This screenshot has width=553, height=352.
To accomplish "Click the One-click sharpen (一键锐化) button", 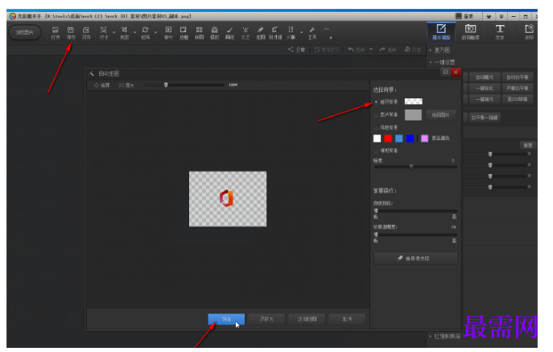I will [x=485, y=89].
